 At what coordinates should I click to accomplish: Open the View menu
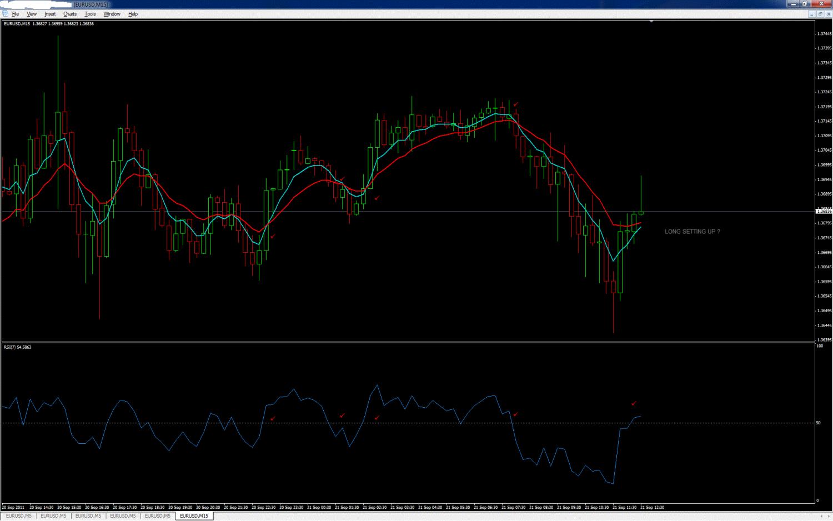pyautogui.click(x=32, y=14)
